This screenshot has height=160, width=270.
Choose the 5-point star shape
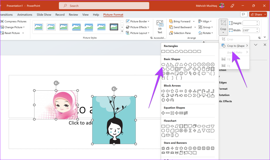[176, 148]
